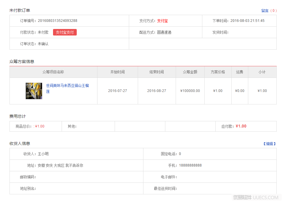
Task: Click the red 支付宝支付 button
Action: coord(65,32)
